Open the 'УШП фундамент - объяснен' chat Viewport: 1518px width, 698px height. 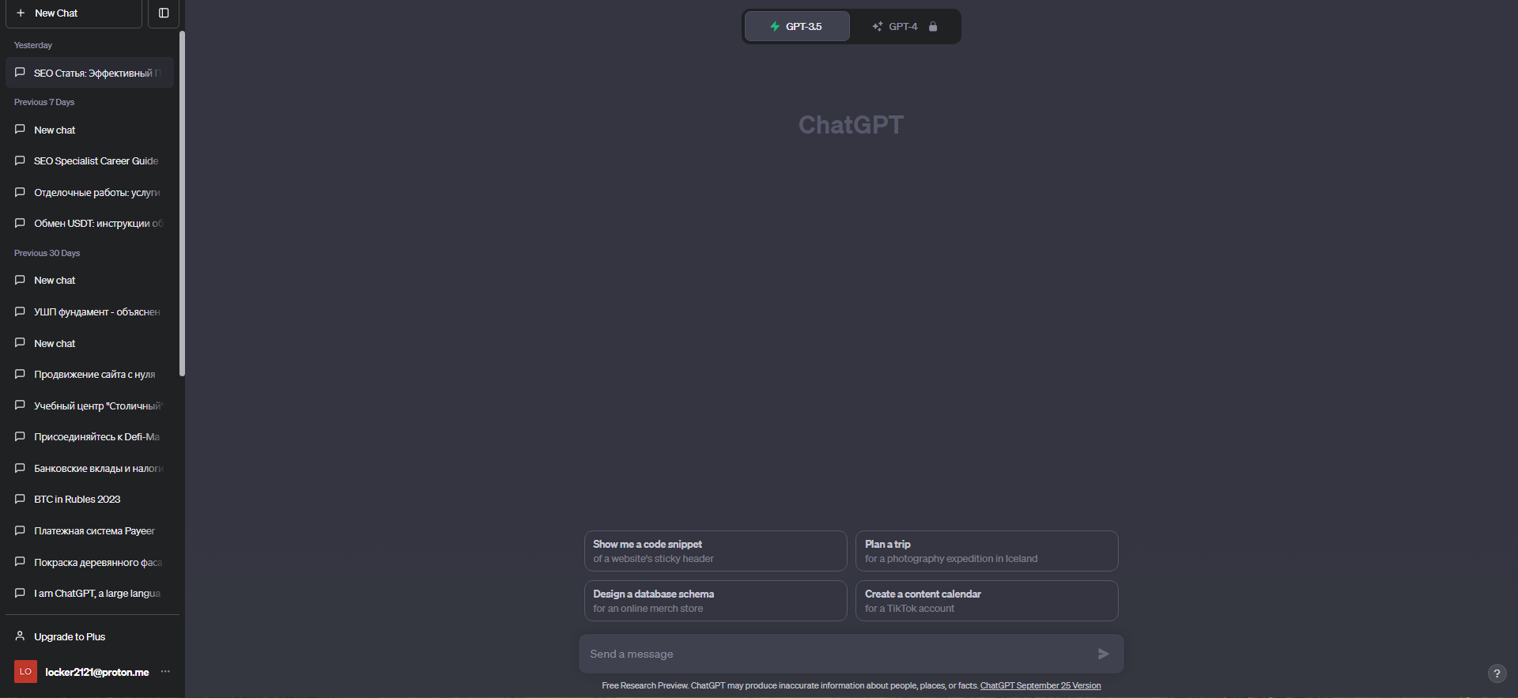click(89, 311)
